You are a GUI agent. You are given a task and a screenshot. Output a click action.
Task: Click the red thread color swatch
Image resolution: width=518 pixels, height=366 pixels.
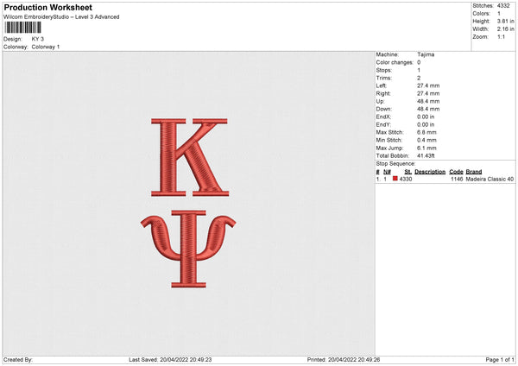395,179
